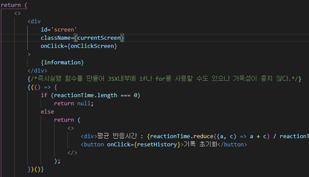The height and width of the screenshot is (177, 309).
Task: Click the onClick={onClickScreen} attribute
Action: point(79,46)
